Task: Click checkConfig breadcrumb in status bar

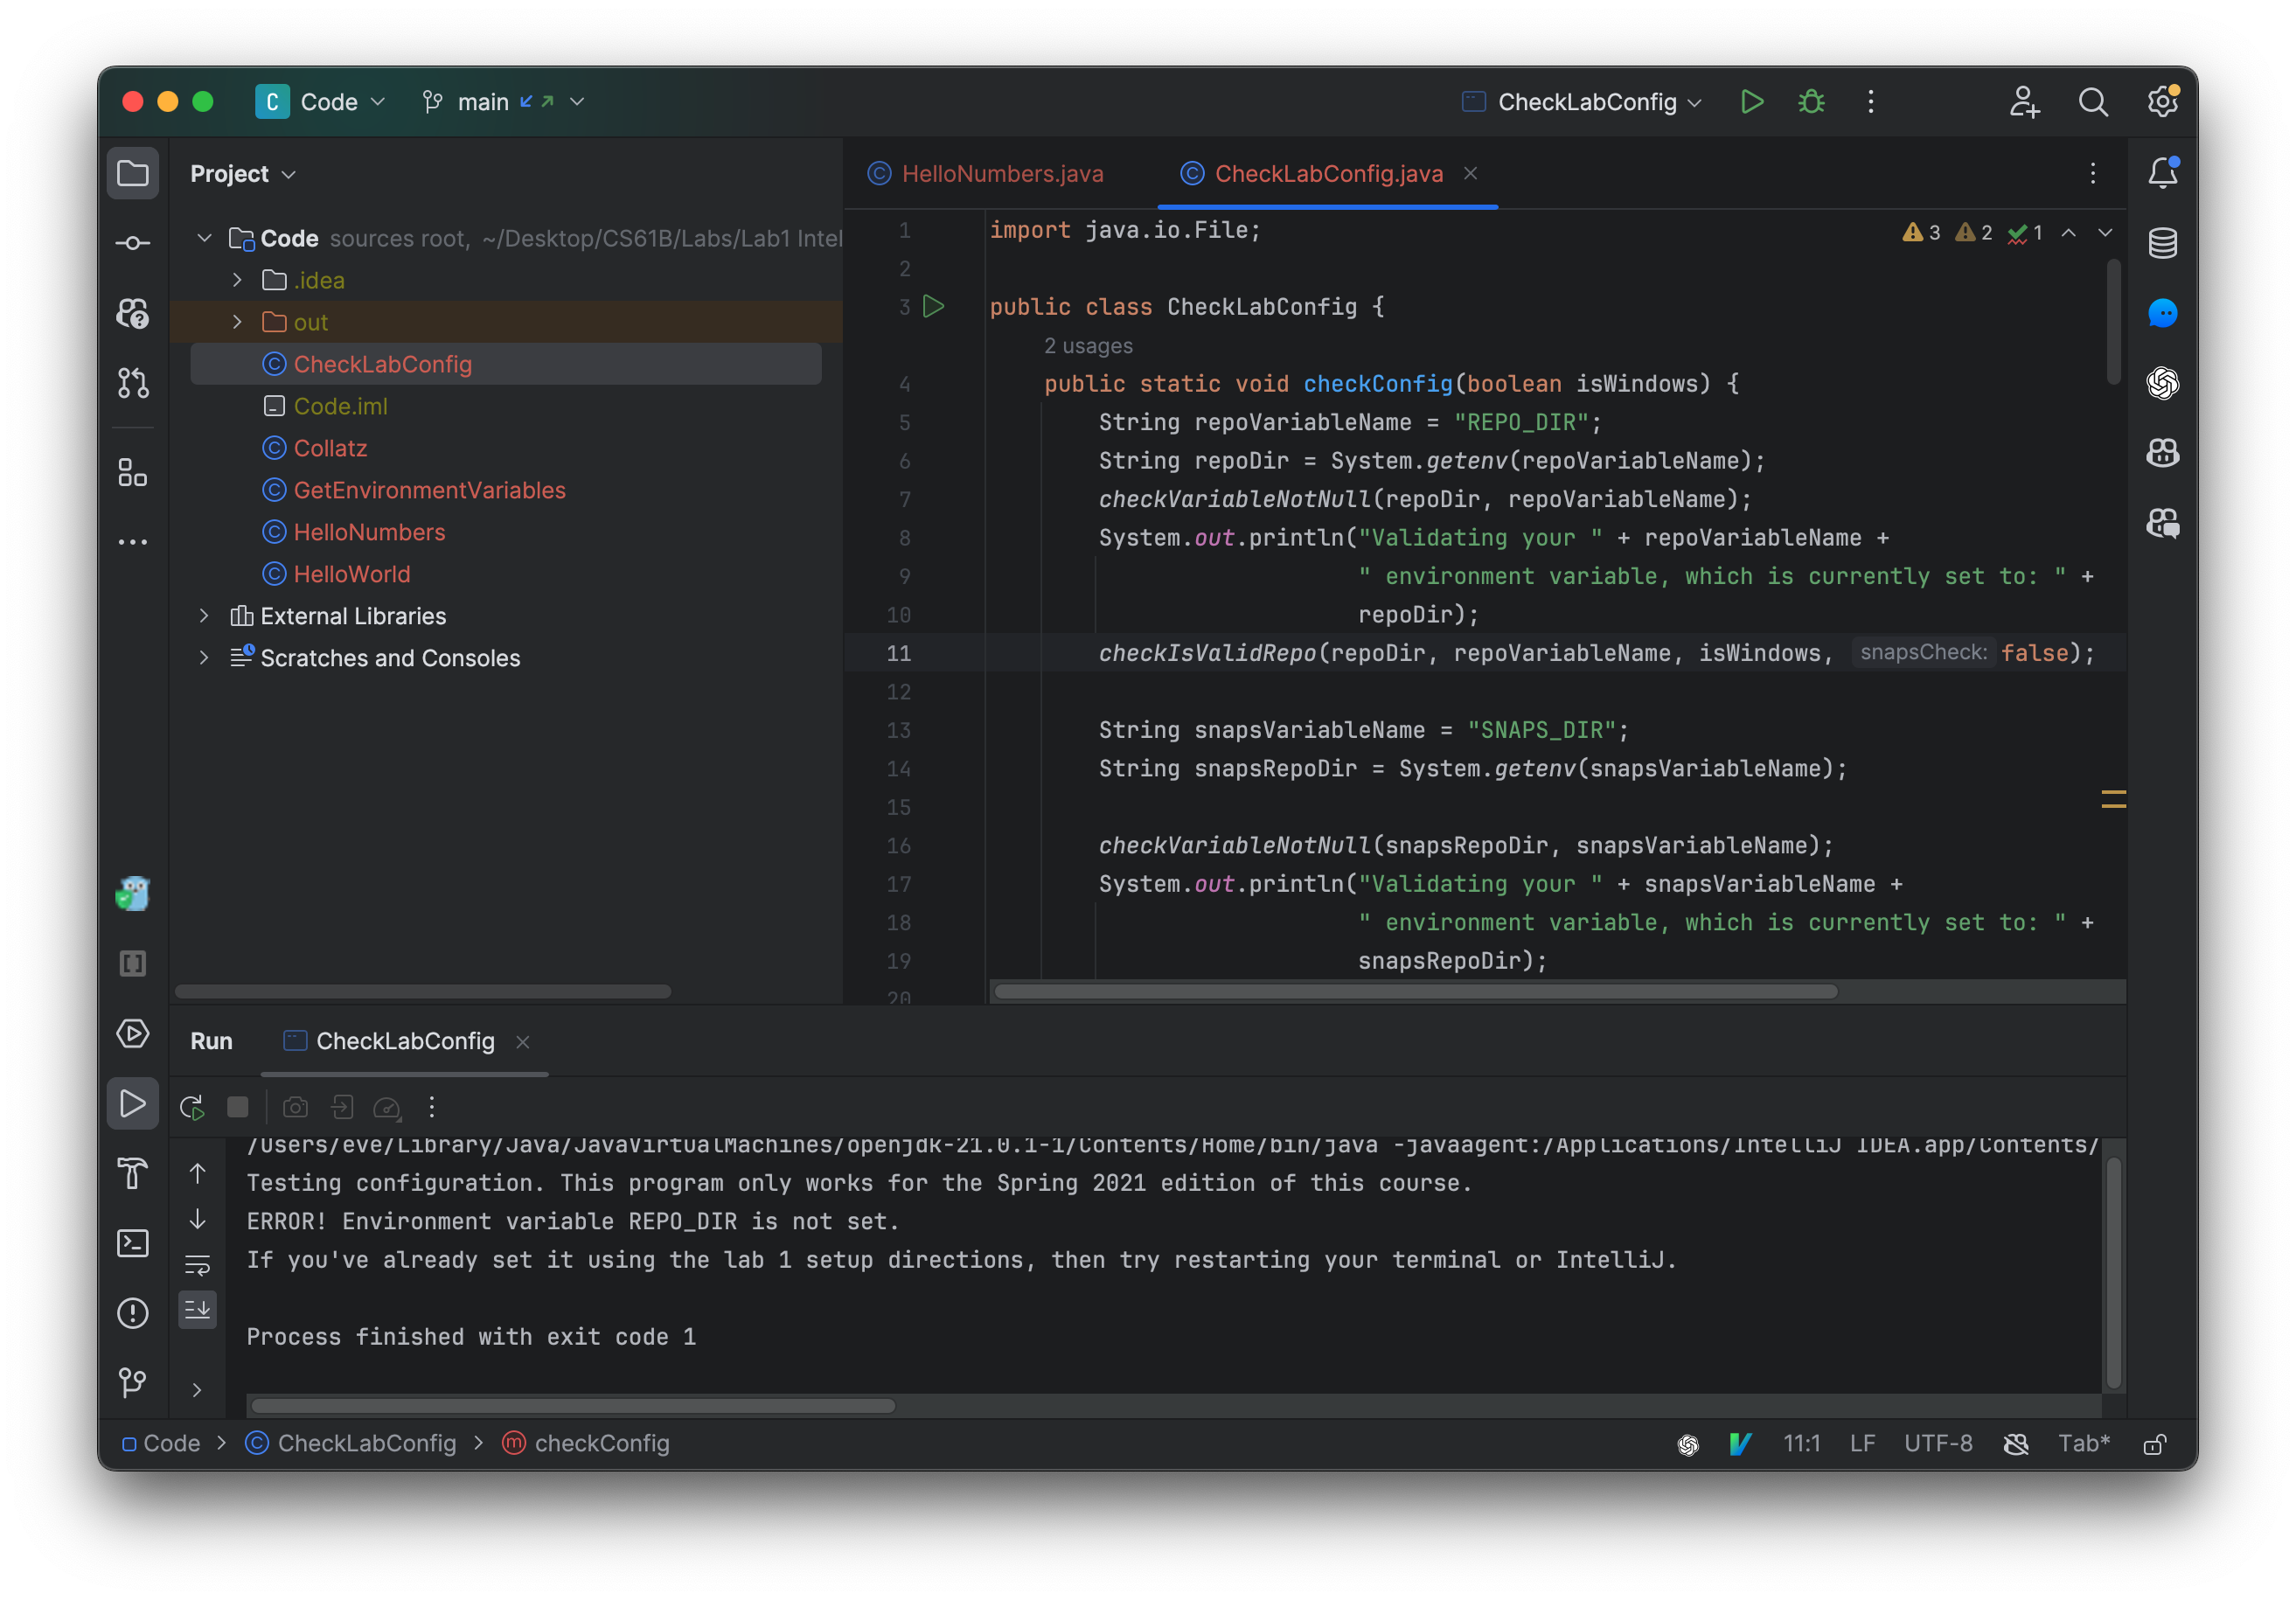Action: 586,1444
